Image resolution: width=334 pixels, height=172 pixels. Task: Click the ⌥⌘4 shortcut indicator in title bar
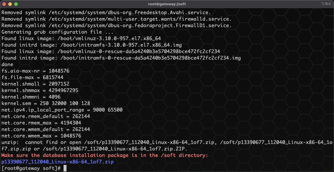[x=325, y=4]
